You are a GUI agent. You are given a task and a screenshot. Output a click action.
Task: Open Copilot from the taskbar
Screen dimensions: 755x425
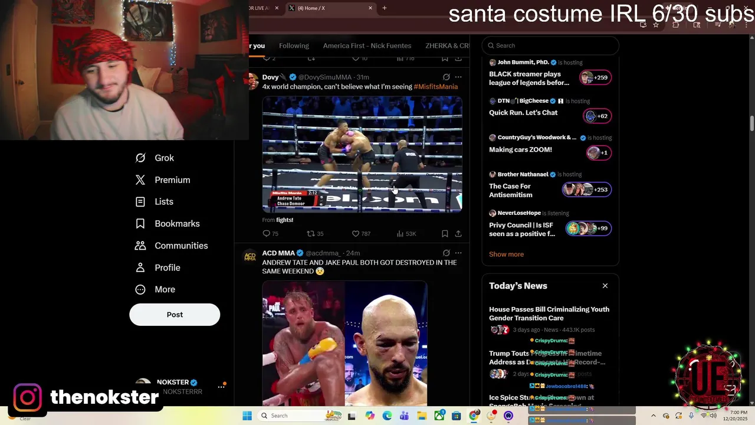click(370, 416)
